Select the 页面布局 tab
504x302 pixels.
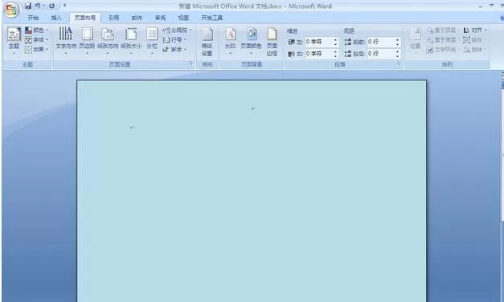pyautogui.click(x=85, y=18)
